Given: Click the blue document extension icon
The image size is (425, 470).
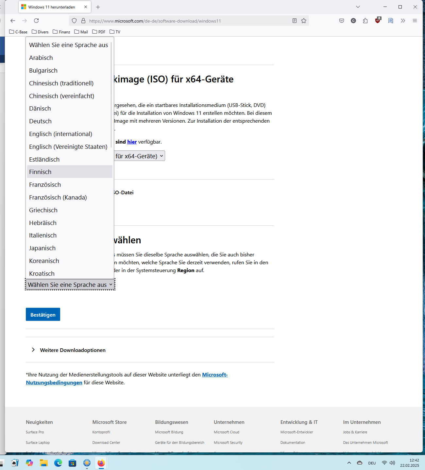Looking at the screenshot, I should [391, 21].
